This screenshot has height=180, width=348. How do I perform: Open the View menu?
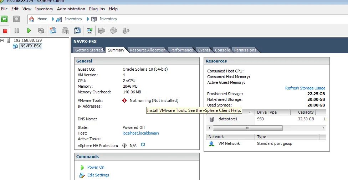click(x=27, y=9)
